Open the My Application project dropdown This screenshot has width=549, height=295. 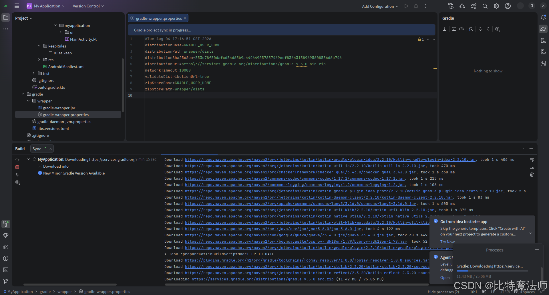(46, 6)
